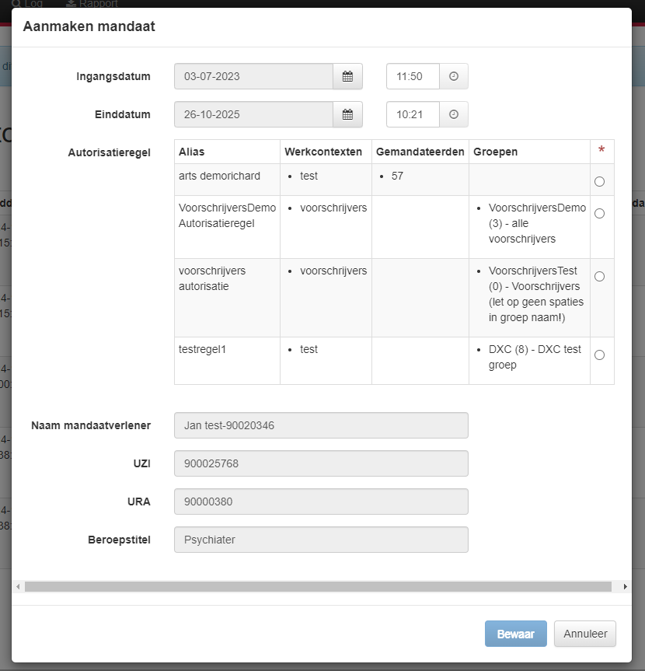Select the arts demorichard authorization rule

point(599,181)
